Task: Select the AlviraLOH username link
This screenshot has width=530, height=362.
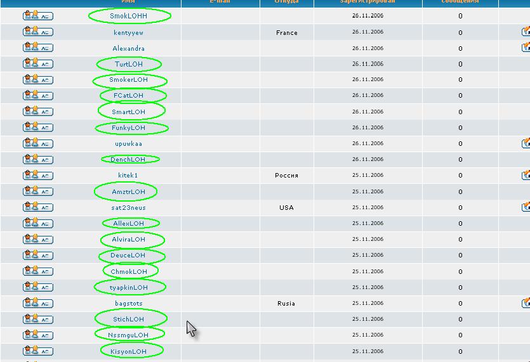Action: point(129,240)
